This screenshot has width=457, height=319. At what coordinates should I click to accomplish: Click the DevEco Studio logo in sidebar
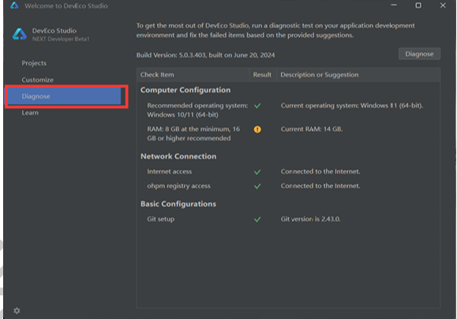(20, 35)
